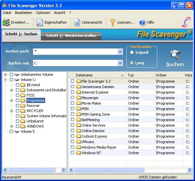The image size is (195, 181).
Task: Click the Internet Explorer folder icon
Action: coord(78,92)
